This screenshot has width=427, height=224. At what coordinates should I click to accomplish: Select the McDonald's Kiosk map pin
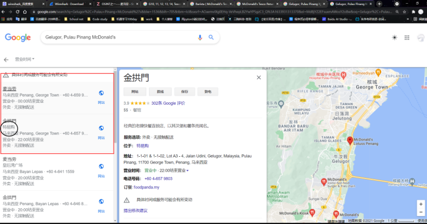point(312,212)
